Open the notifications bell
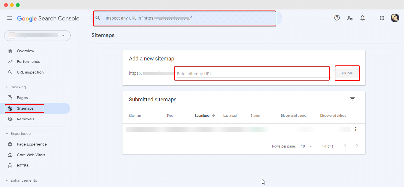The height and width of the screenshot is (187, 404). click(x=363, y=18)
